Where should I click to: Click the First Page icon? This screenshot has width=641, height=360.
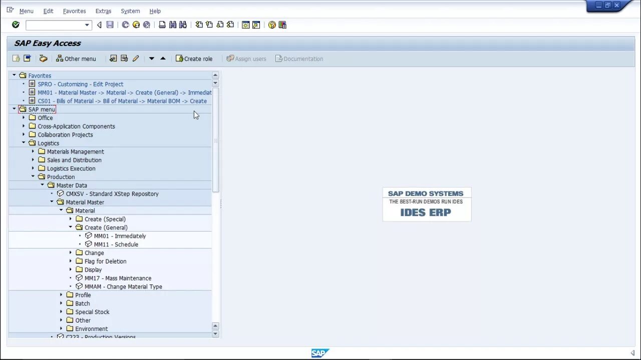pyautogui.click(x=199, y=24)
